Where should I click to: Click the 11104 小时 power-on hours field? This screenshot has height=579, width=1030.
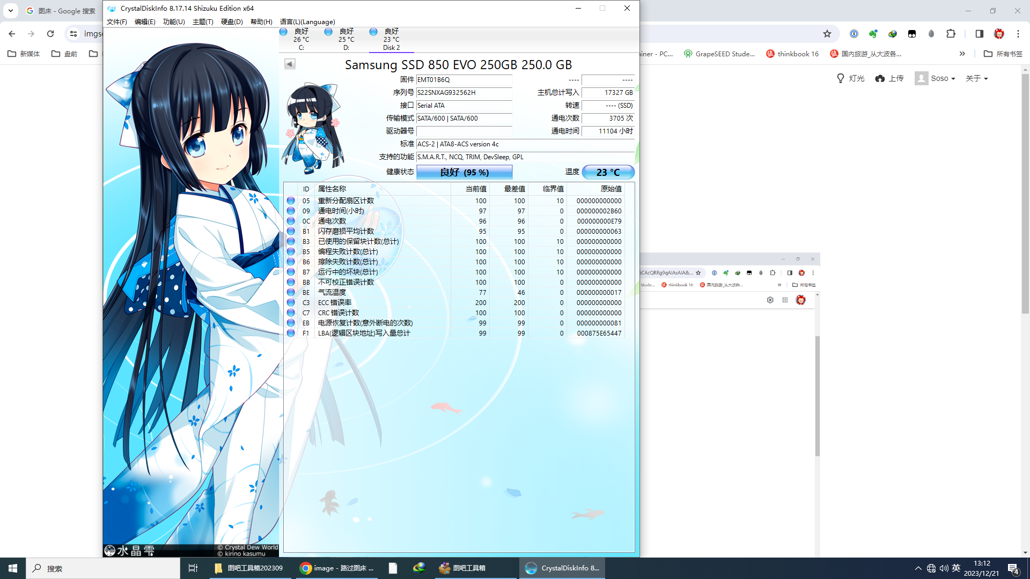pyautogui.click(x=608, y=131)
